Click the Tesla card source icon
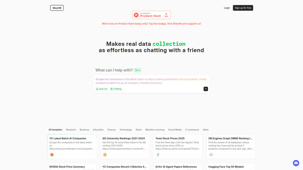303x170 pixels. coord(158,155)
